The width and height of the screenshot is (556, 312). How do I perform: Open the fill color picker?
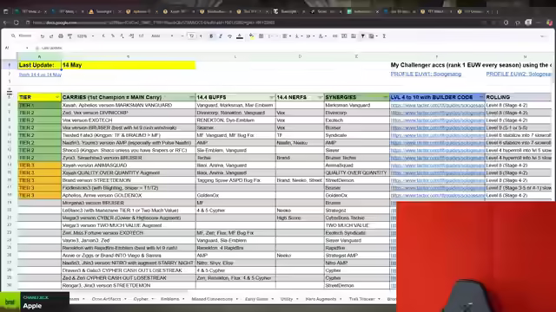[251, 36]
